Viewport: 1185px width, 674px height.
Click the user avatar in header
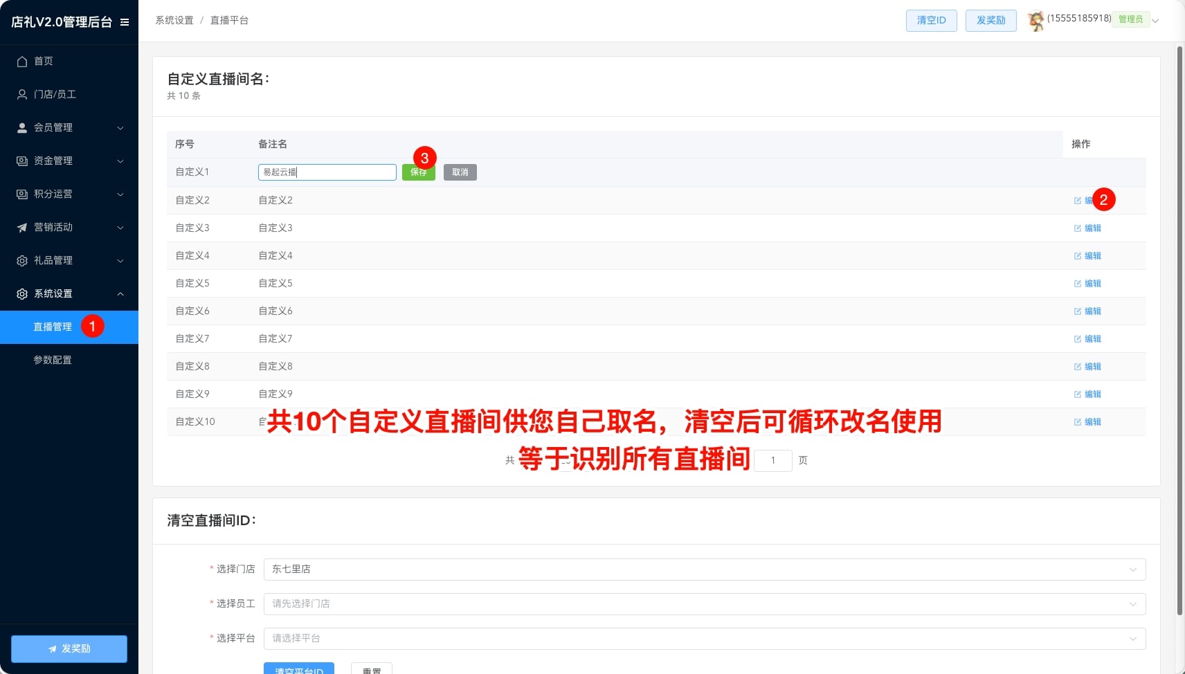tap(1035, 21)
